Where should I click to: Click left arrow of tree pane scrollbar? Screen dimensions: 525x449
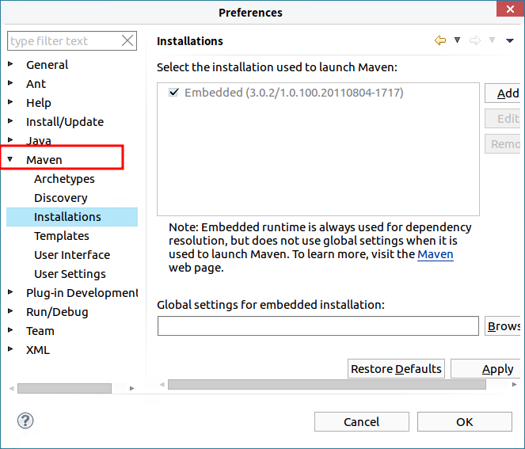pos(12,388)
